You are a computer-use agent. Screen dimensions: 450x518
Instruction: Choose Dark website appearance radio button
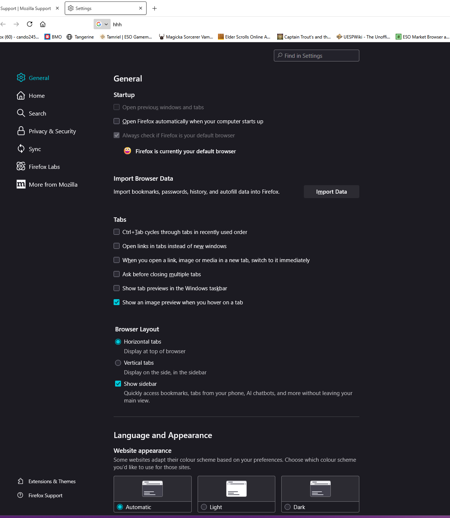tap(288, 507)
